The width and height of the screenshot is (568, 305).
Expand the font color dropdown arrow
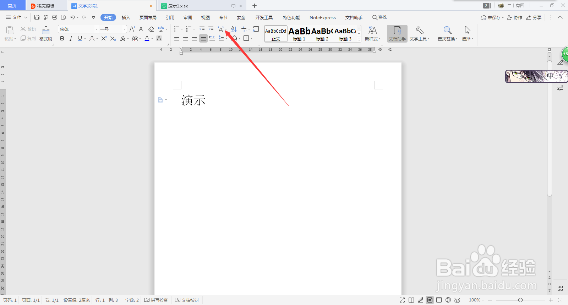tap(152, 39)
